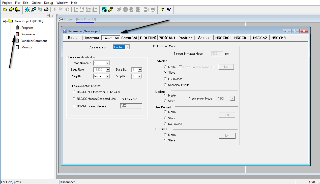Select RS232C Modem(Dedicated Line) option
Image resolution: width=320 pixels, height=184 pixels.
74,99
